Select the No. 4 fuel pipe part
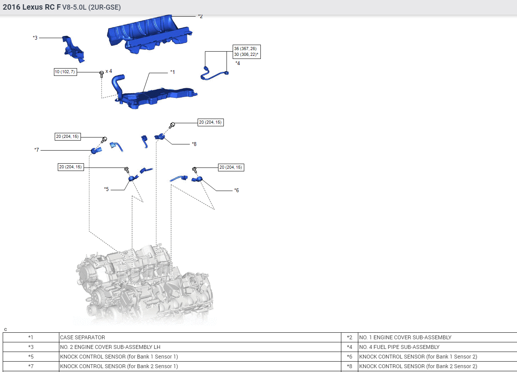Viewport: 517px width, 372px height. [214, 74]
